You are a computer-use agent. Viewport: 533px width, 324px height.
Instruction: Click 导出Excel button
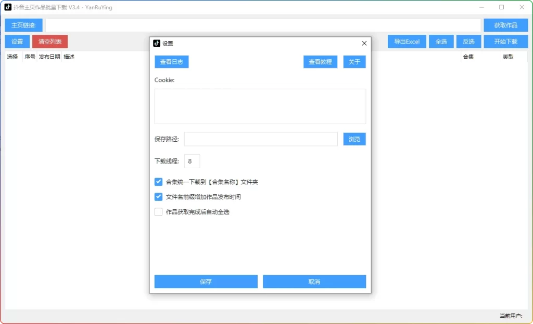tap(407, 42)
